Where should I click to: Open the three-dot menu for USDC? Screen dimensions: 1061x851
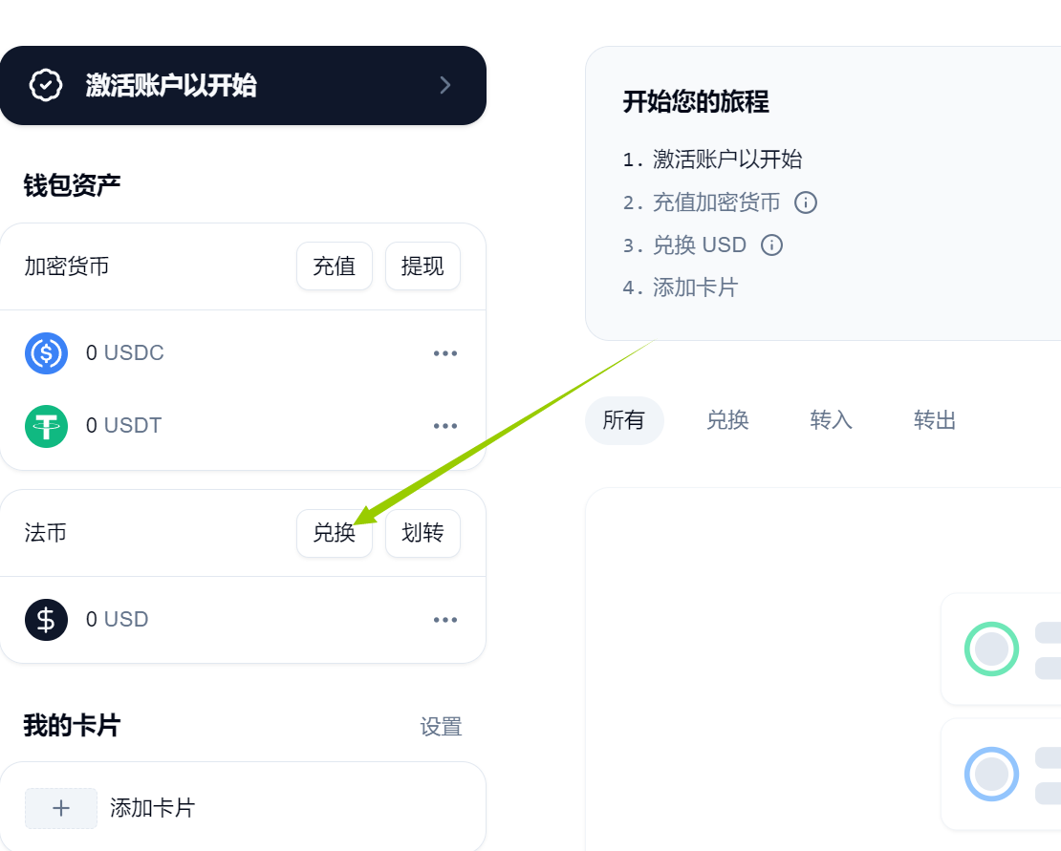(x=445, y=352)
